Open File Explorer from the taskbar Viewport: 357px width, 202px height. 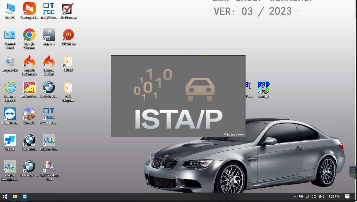click(15, 197)
